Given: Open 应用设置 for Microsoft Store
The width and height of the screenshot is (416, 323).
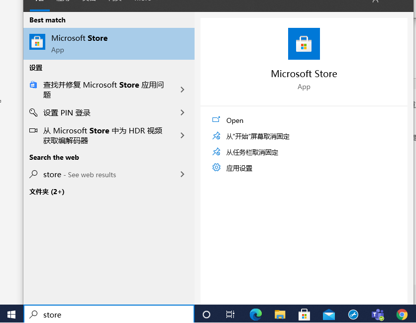Looking at the screenshot, I should pyautogui.click(x=239, y=168).
